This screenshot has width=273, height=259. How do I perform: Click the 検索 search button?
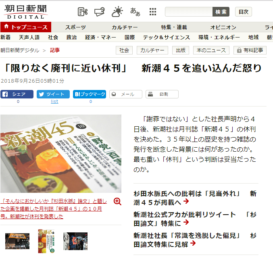(221, 12)
